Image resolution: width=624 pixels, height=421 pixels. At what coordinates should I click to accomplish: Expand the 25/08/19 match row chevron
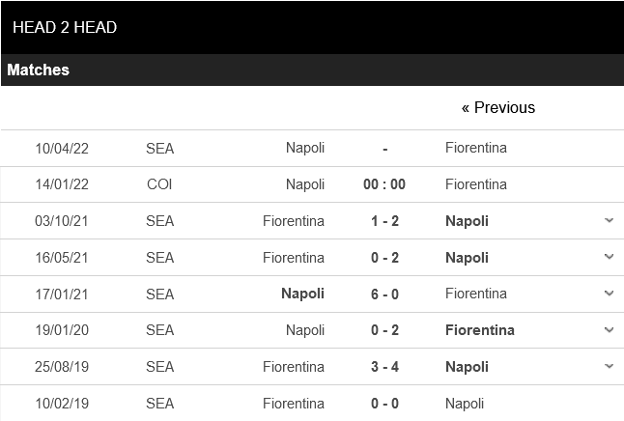[609, 367]
